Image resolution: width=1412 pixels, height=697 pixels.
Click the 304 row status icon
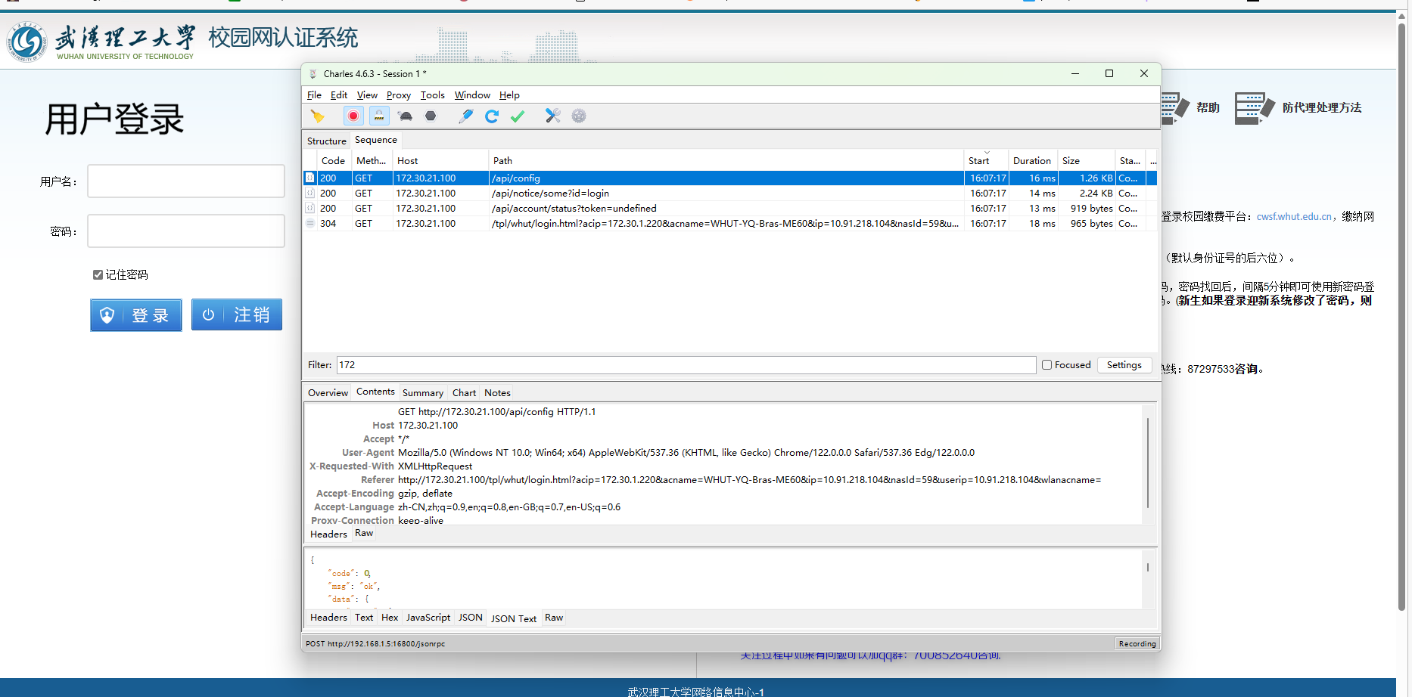click(309, 223)
